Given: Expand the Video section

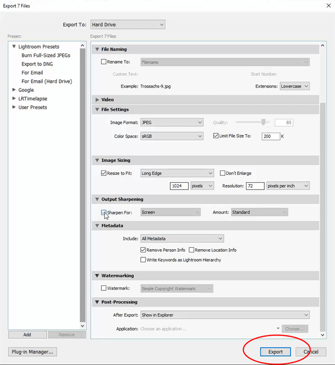Looking at the screenshot, I should pyautogui.click(x=97, y=100).
